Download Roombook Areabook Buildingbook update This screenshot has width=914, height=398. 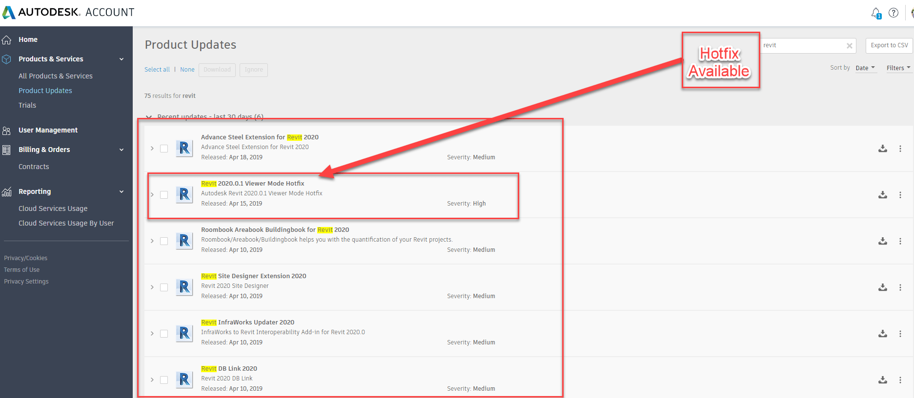[x=883, y=241]
